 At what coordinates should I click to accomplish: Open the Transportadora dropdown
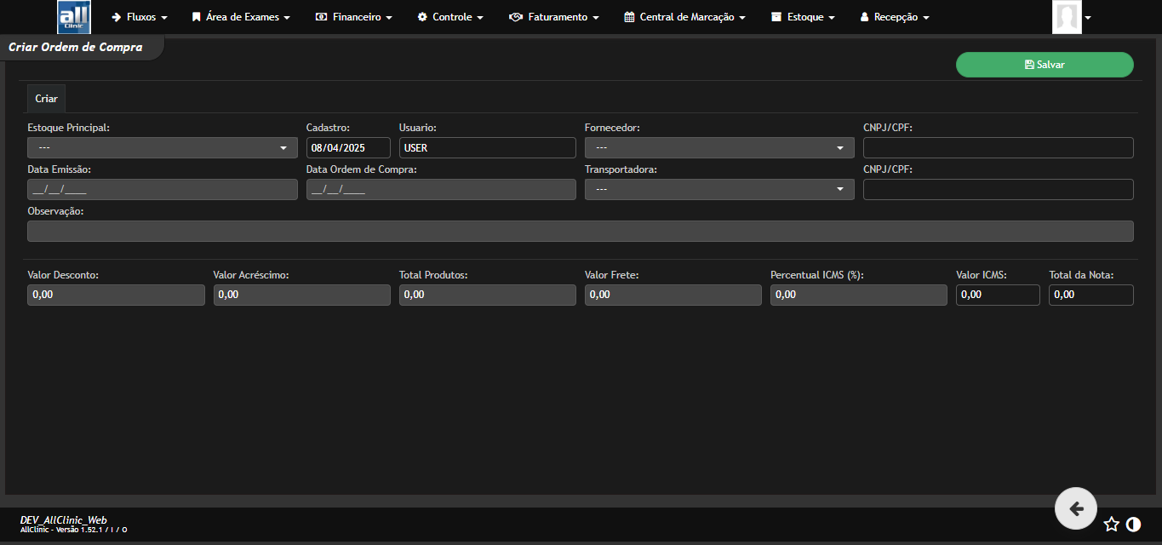point(718,189)
